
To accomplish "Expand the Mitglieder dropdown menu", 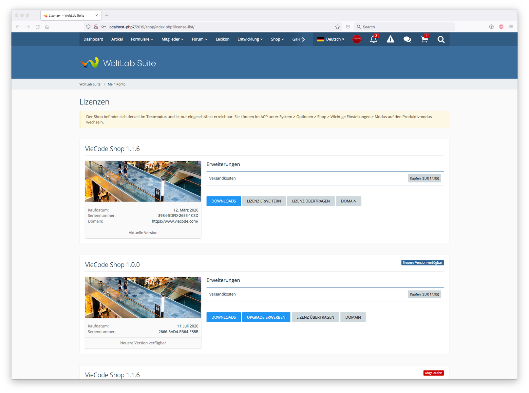I will point(172,39).
